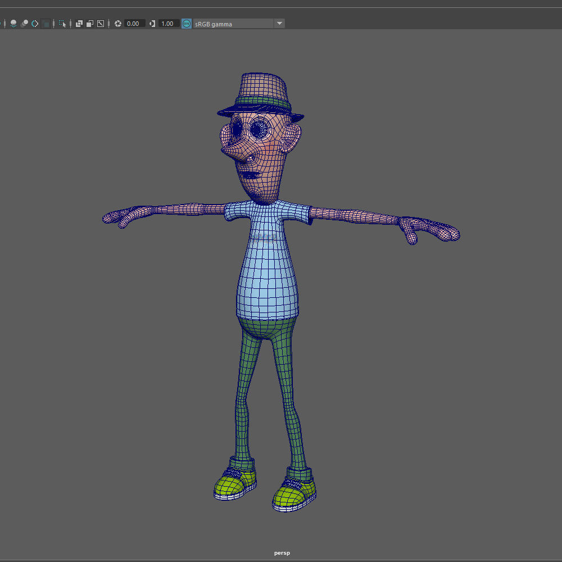Click the XRay joints framed-square icon
The height and width of the screenshot is (562, 562).
tap(101, 24)
